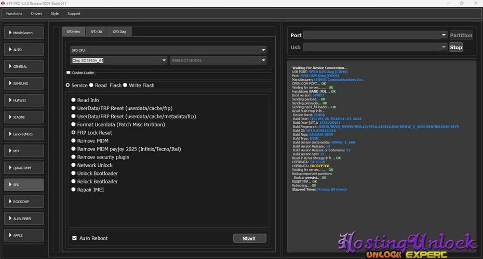The width and height of the screenshot is (483, 259).
Task: Click the Partition button
Action: point(461,35)
